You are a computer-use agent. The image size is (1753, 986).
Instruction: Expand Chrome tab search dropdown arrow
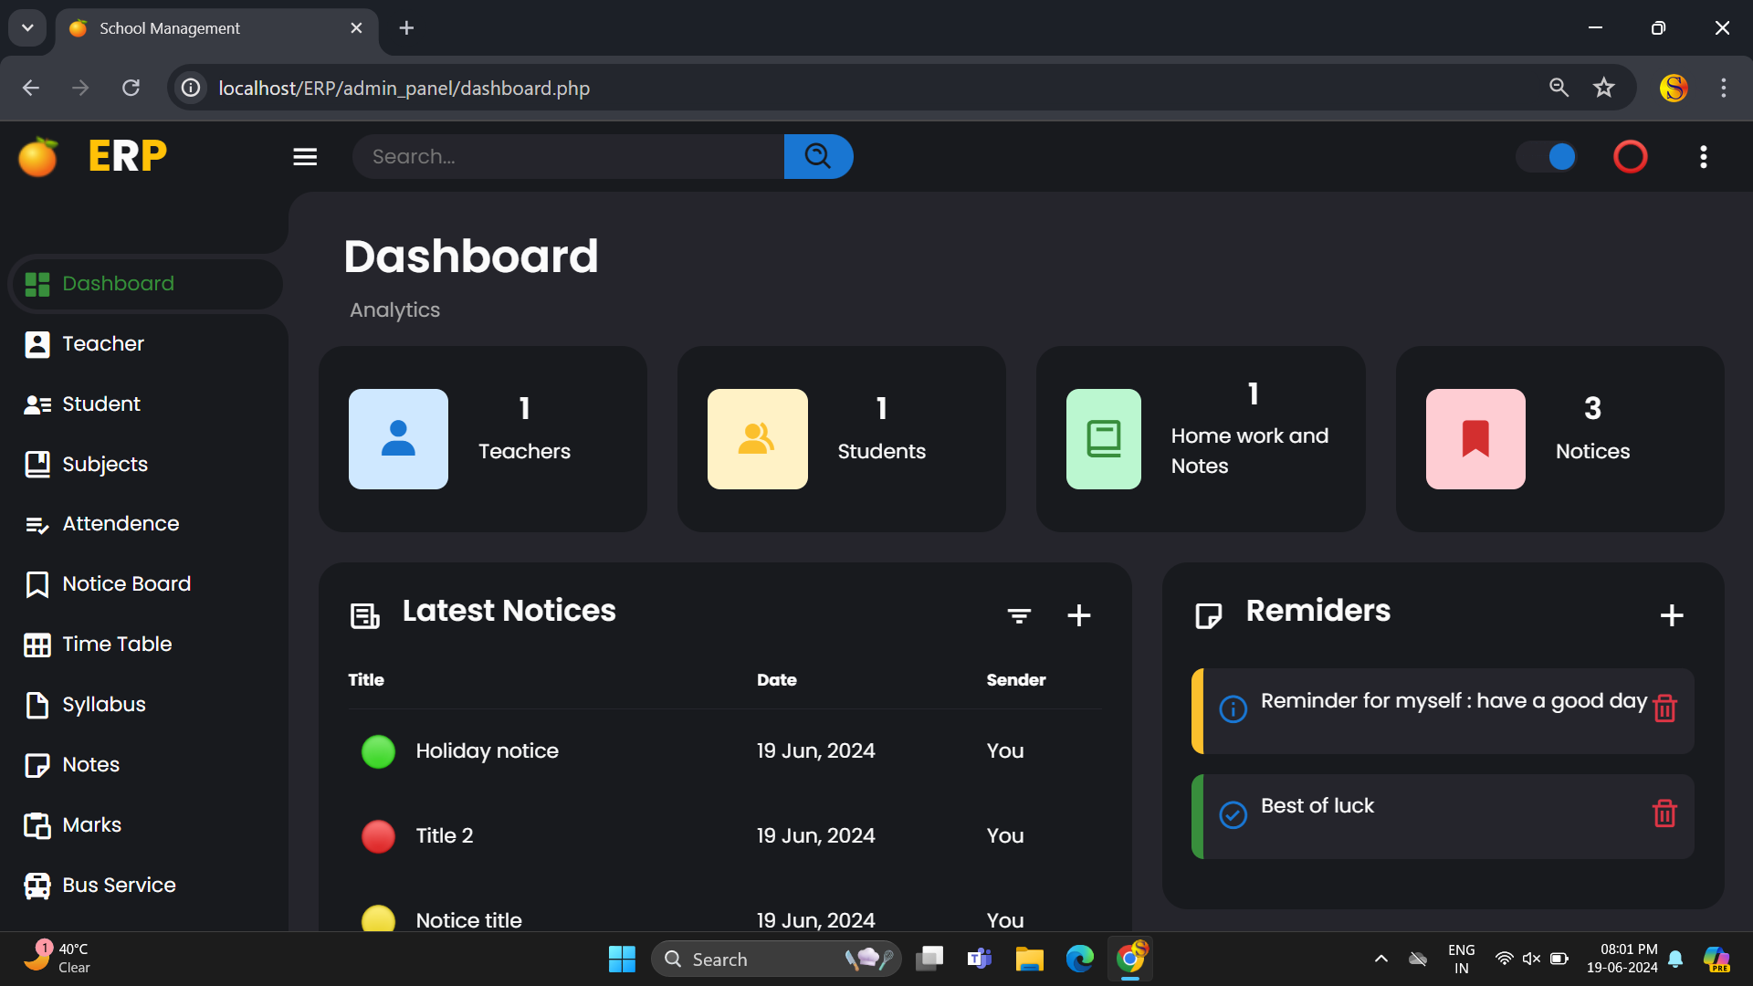coord(27,28)
